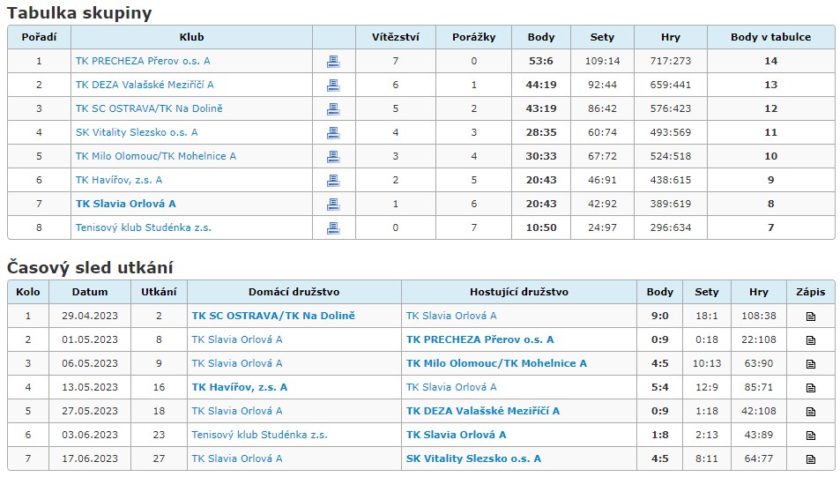Open home team TK Slavia Orlová A, round 2
The image size is (840, 477).
click(237, 339)
